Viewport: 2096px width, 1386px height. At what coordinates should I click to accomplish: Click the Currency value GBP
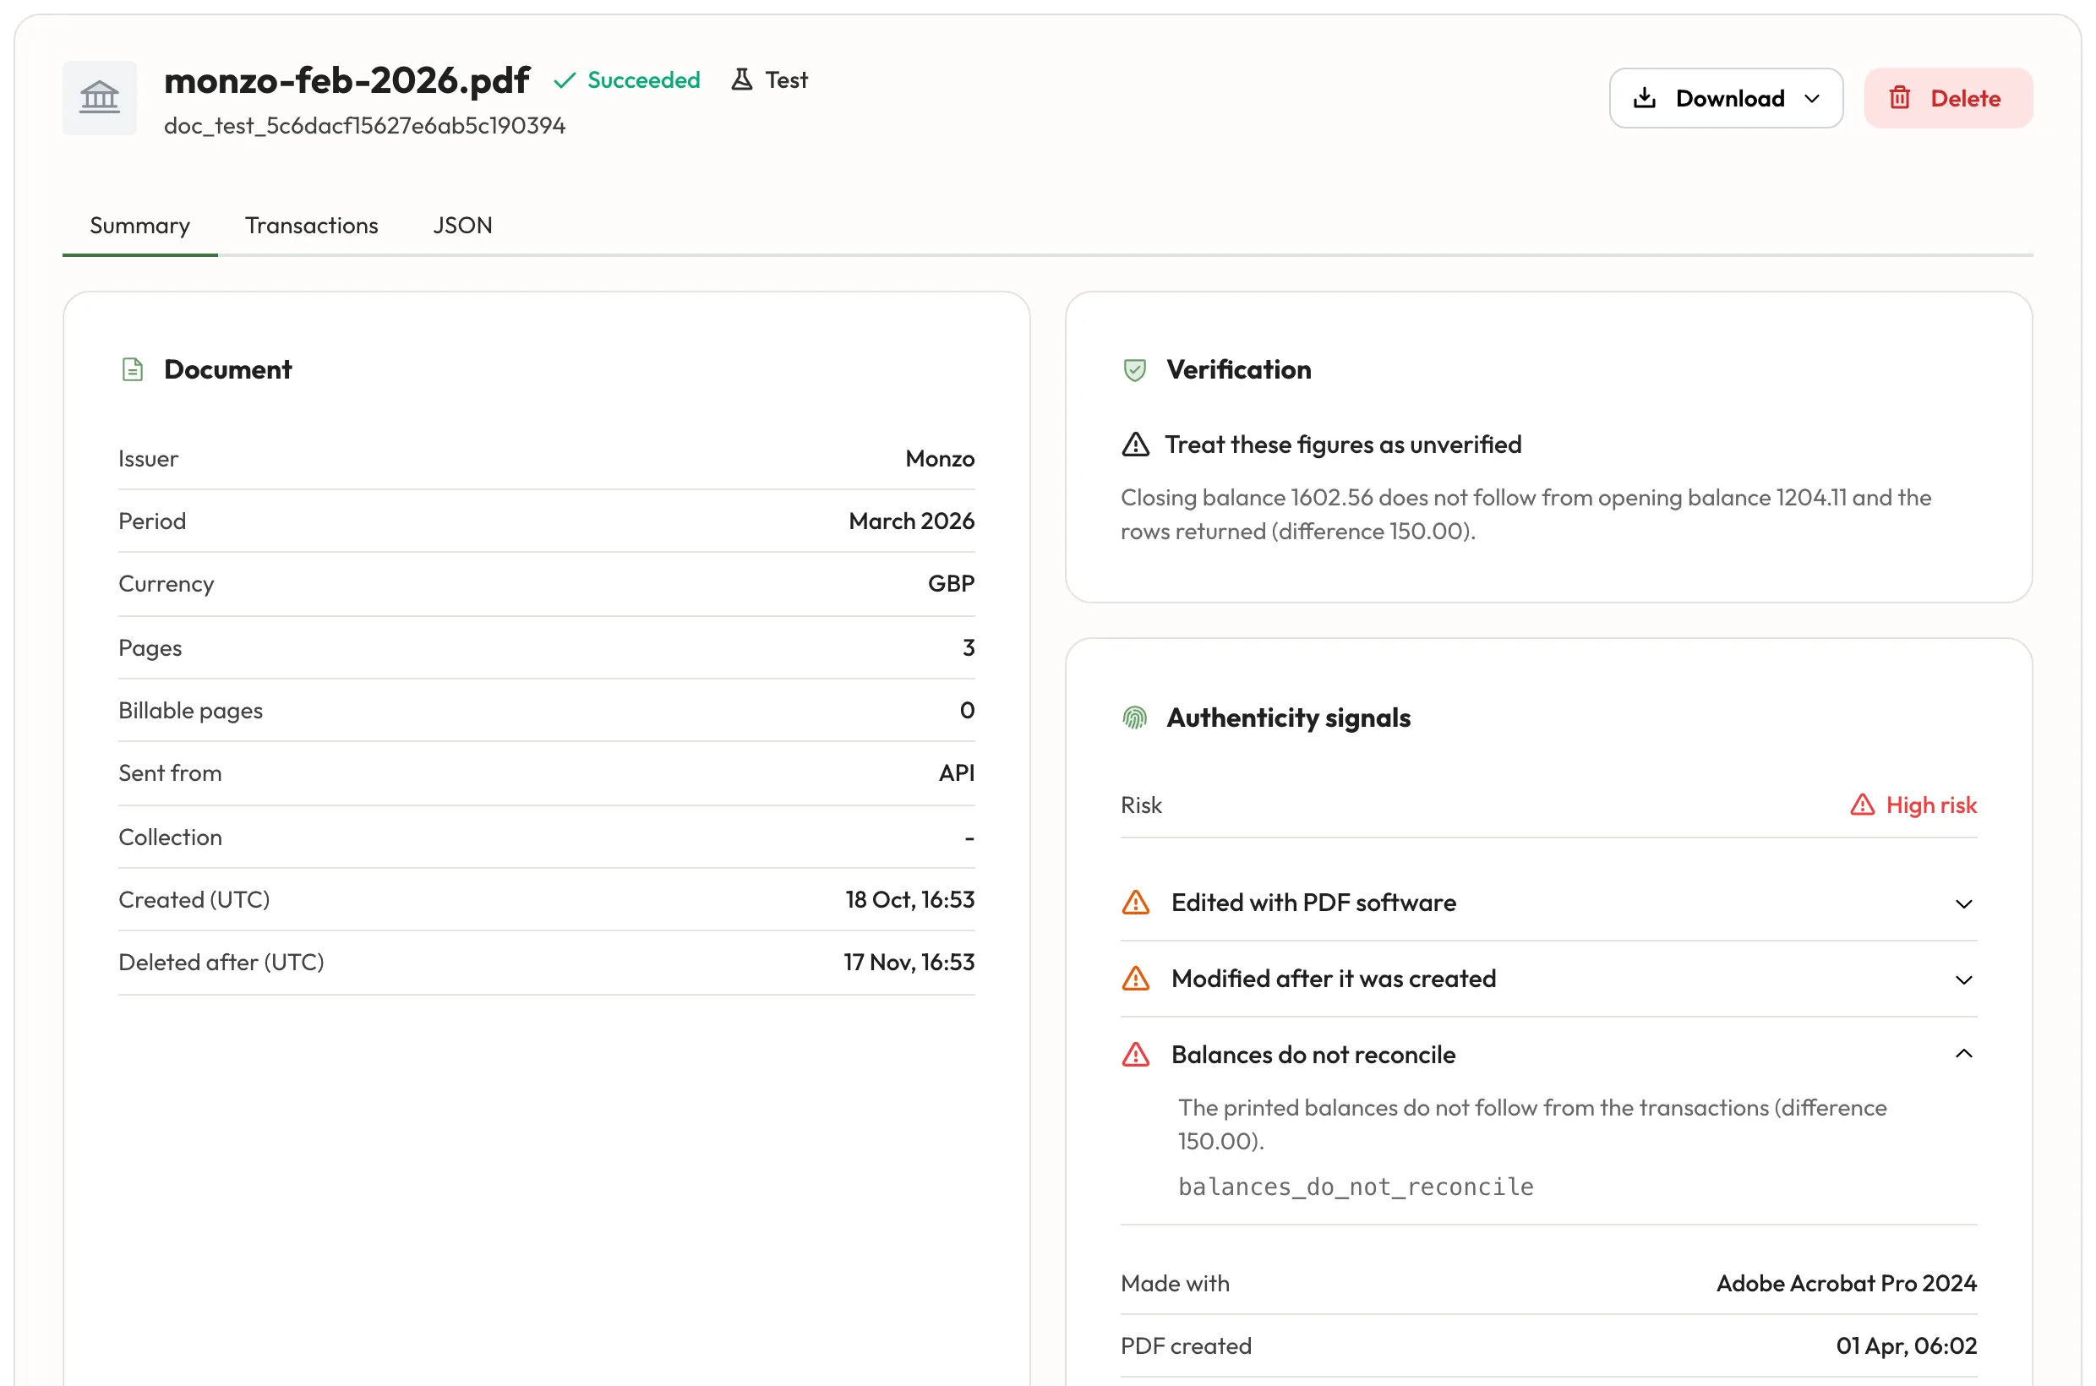pos(951,584)
